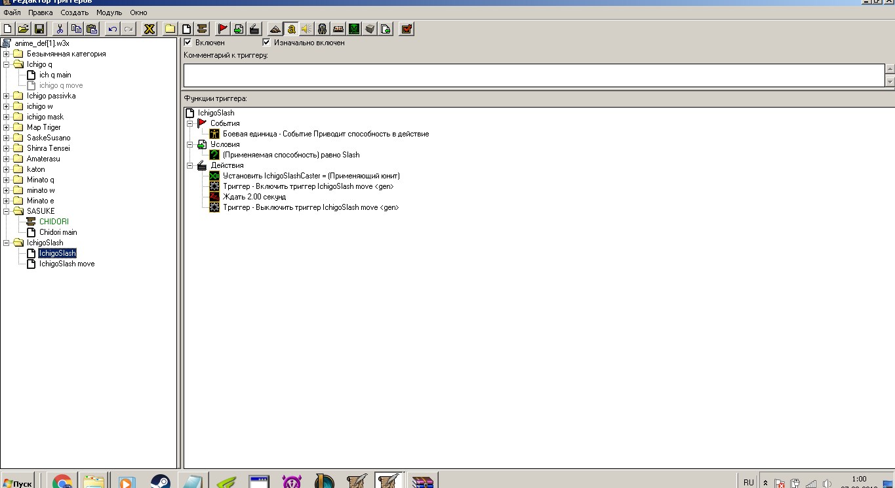The image size is (895, 488).
Task: Open the Sound Editor speaker icon
Action: point(307,29)
